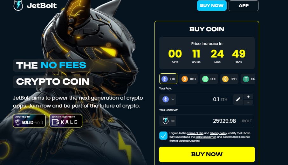Select the USDT Tether icon
This screenshot has height=165, width=288.
pos(246,79)
